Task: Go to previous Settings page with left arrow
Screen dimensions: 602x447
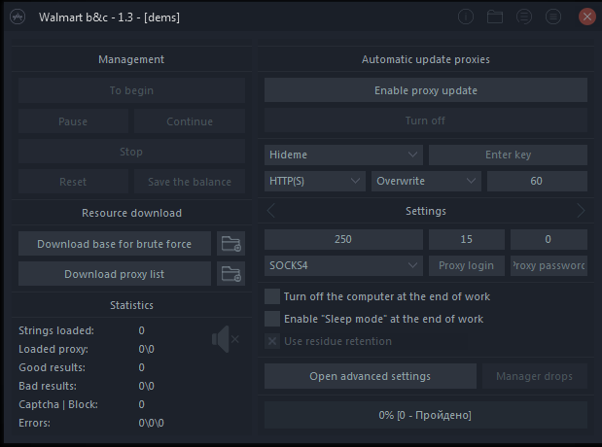Action: coord(271,211)
